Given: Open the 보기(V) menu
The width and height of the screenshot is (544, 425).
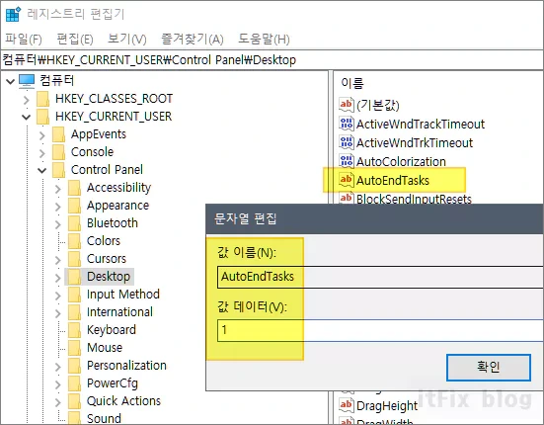Looking at the screenshot, I should pos(126,39).
